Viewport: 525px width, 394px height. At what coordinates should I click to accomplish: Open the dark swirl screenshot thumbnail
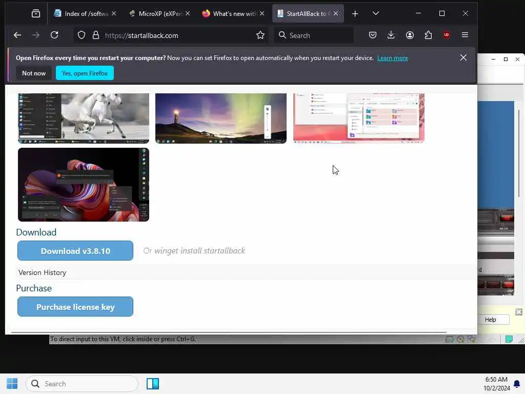click(x=84, y=185)
